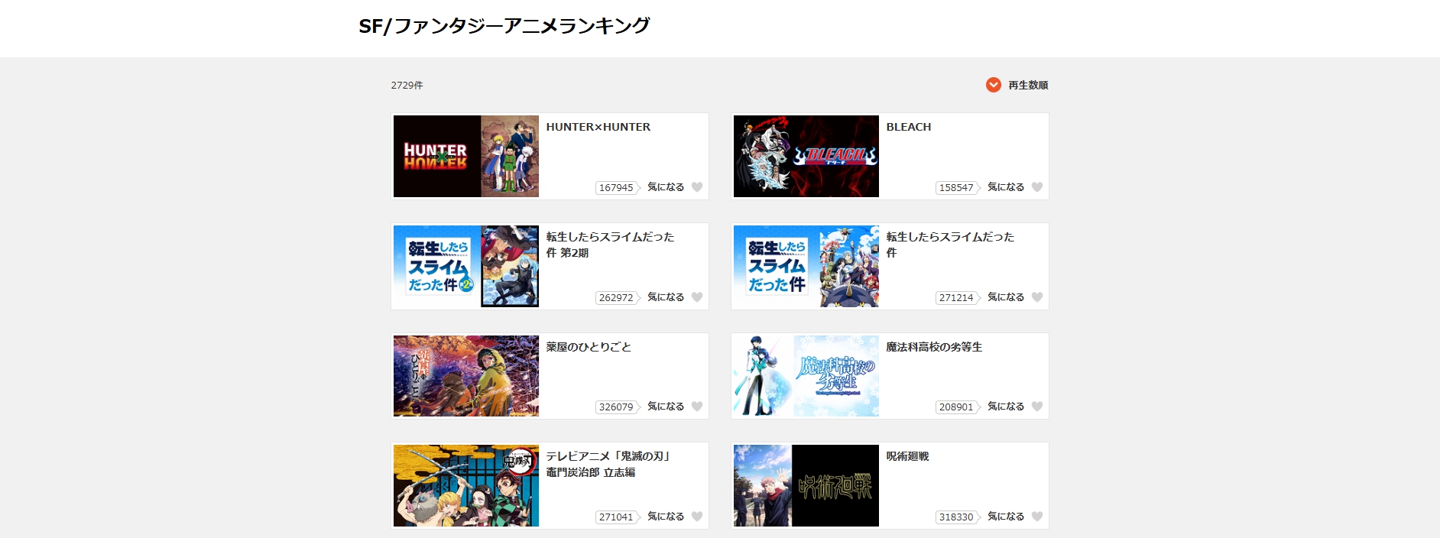Favorite 呪術廻戦 with the heart icon

1037,517
